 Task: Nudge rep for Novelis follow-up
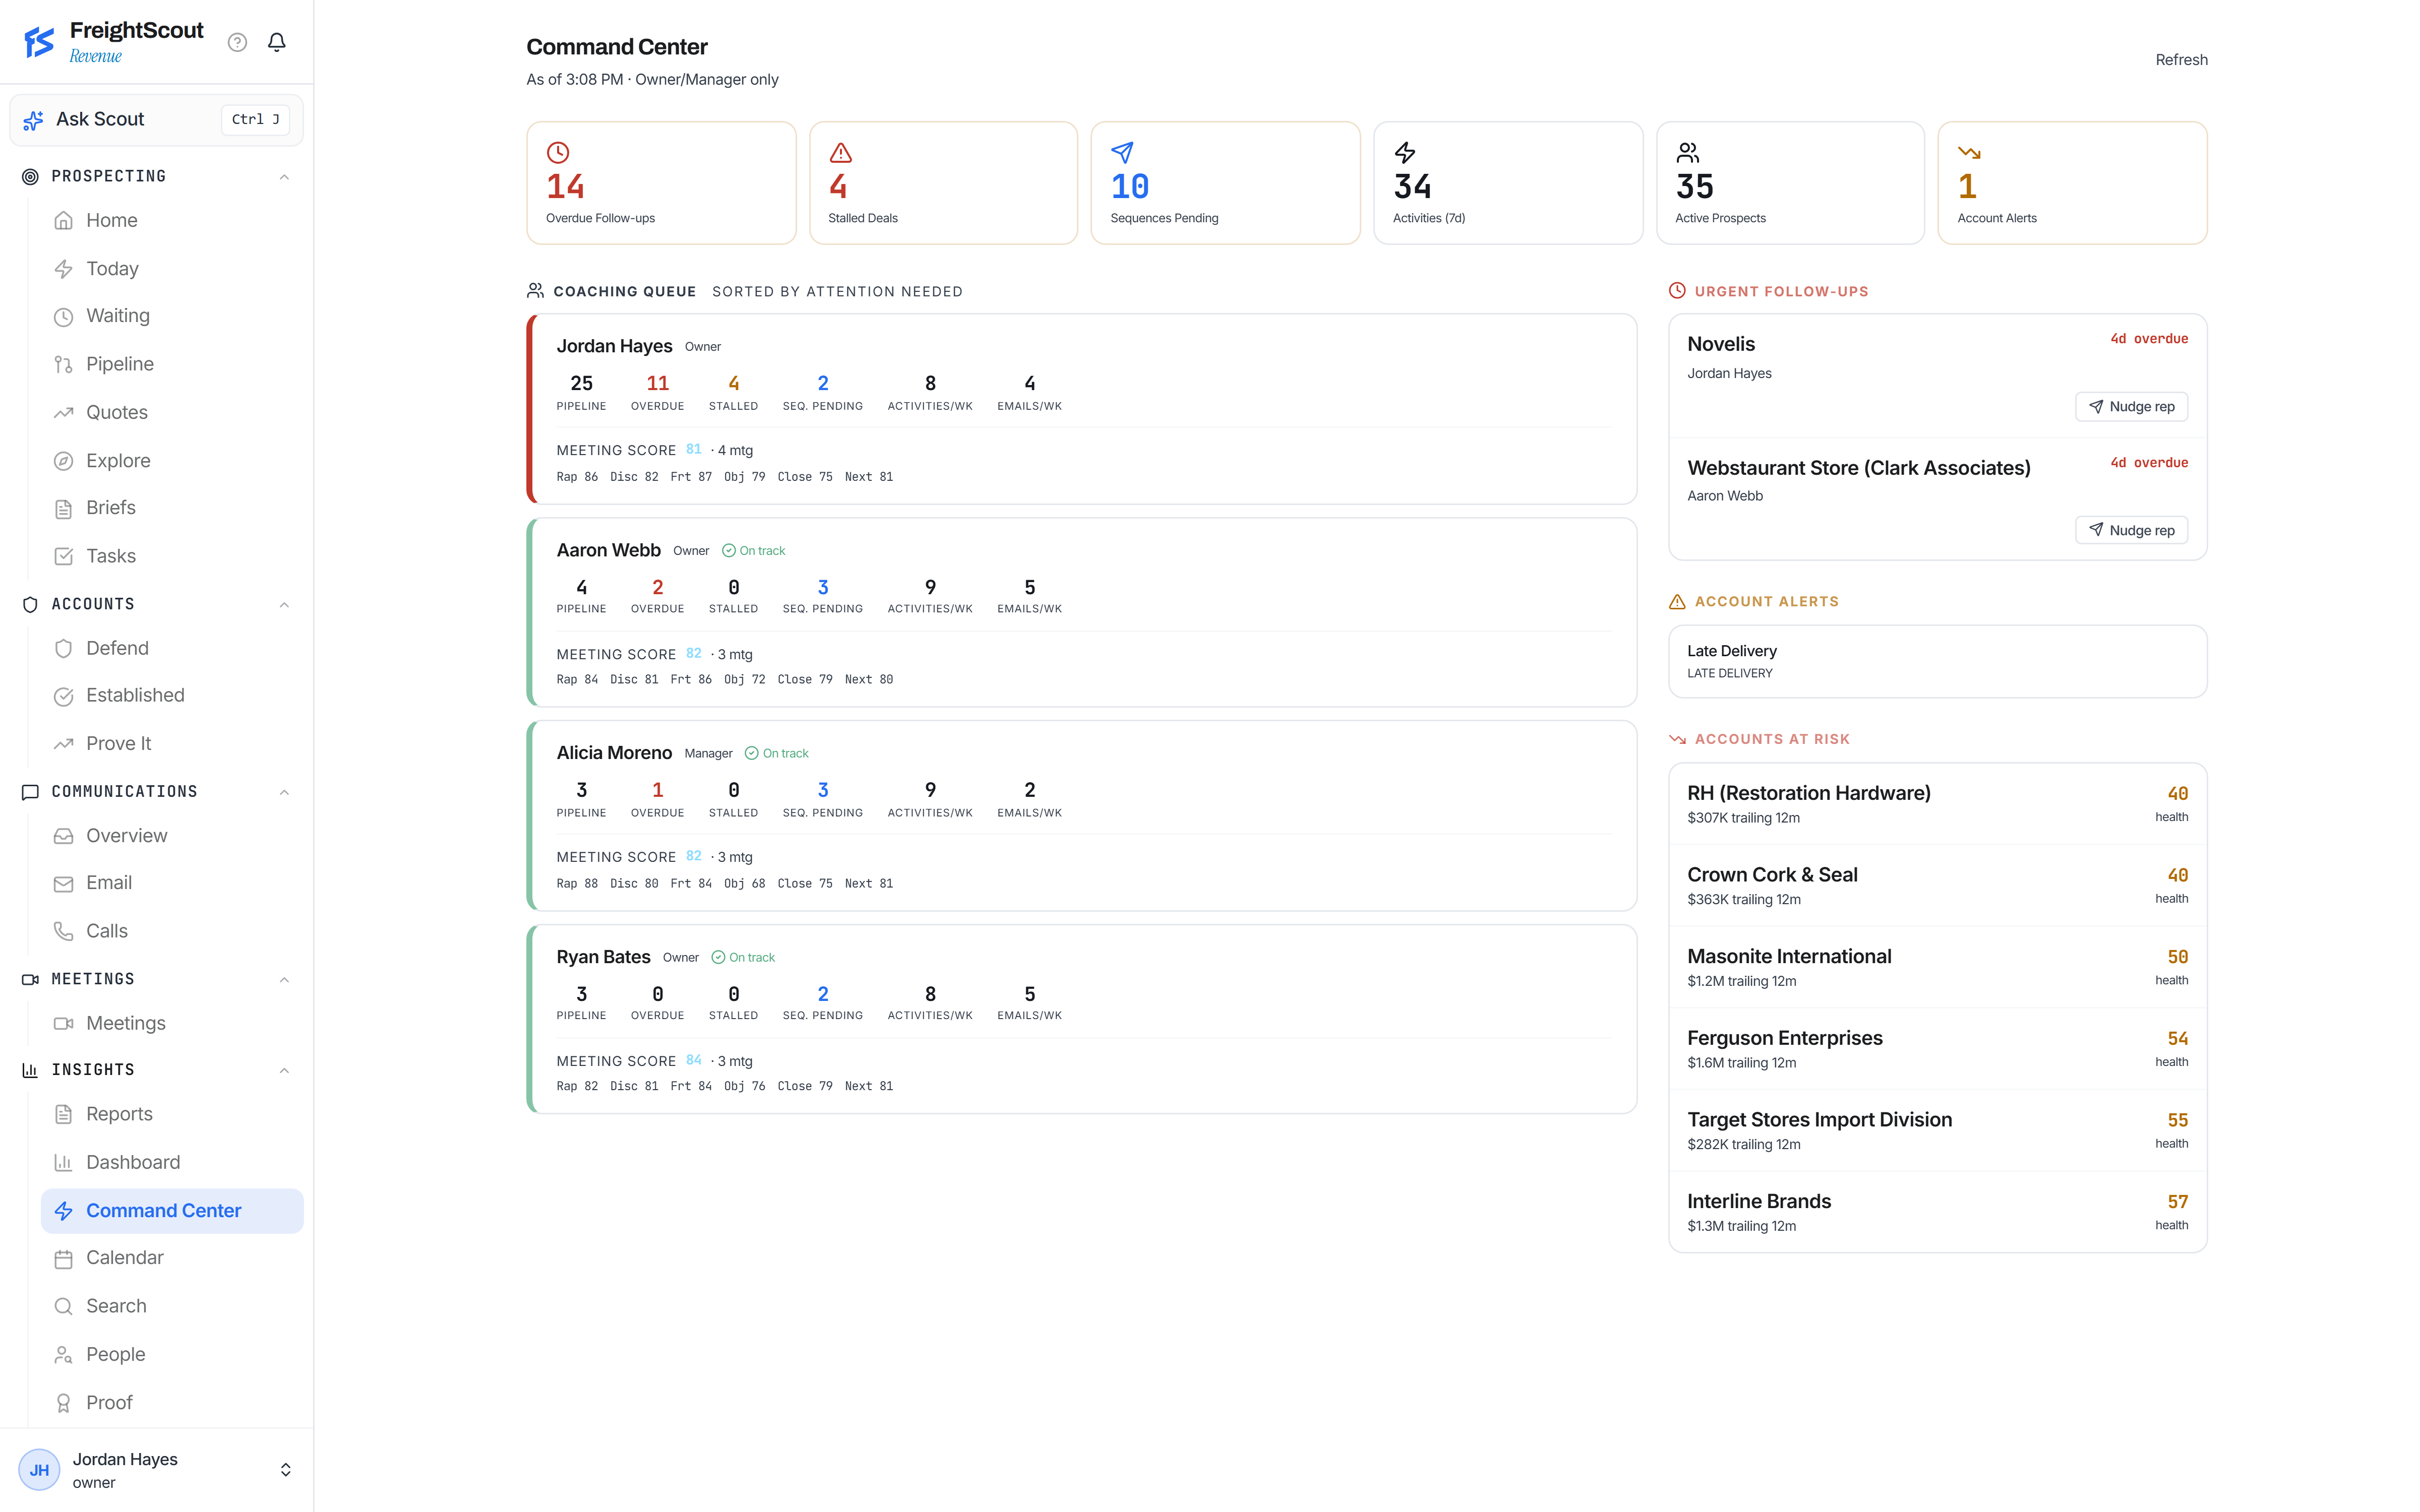(x=2131, y=407)
